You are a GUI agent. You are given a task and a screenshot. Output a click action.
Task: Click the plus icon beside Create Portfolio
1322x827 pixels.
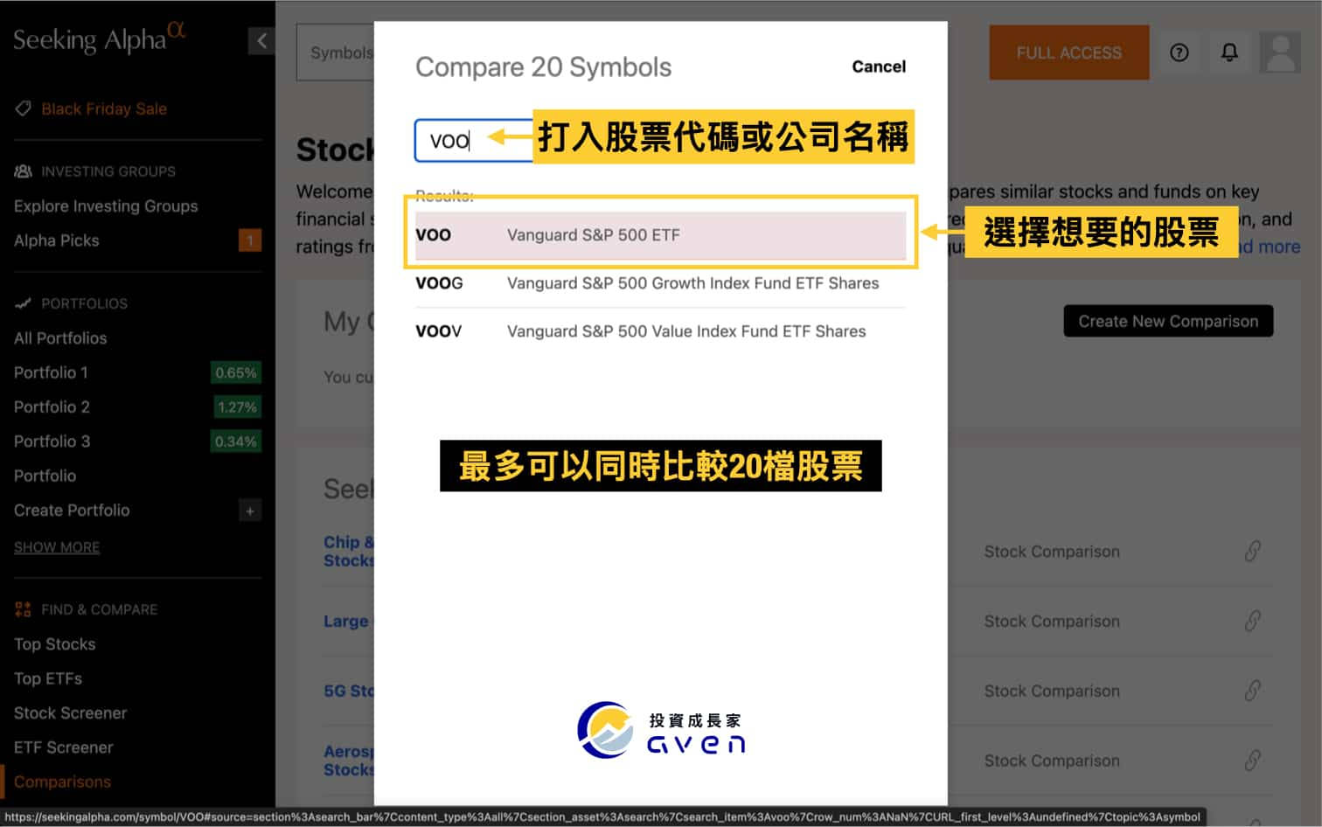pyautogui.click(x=250, y=511)
